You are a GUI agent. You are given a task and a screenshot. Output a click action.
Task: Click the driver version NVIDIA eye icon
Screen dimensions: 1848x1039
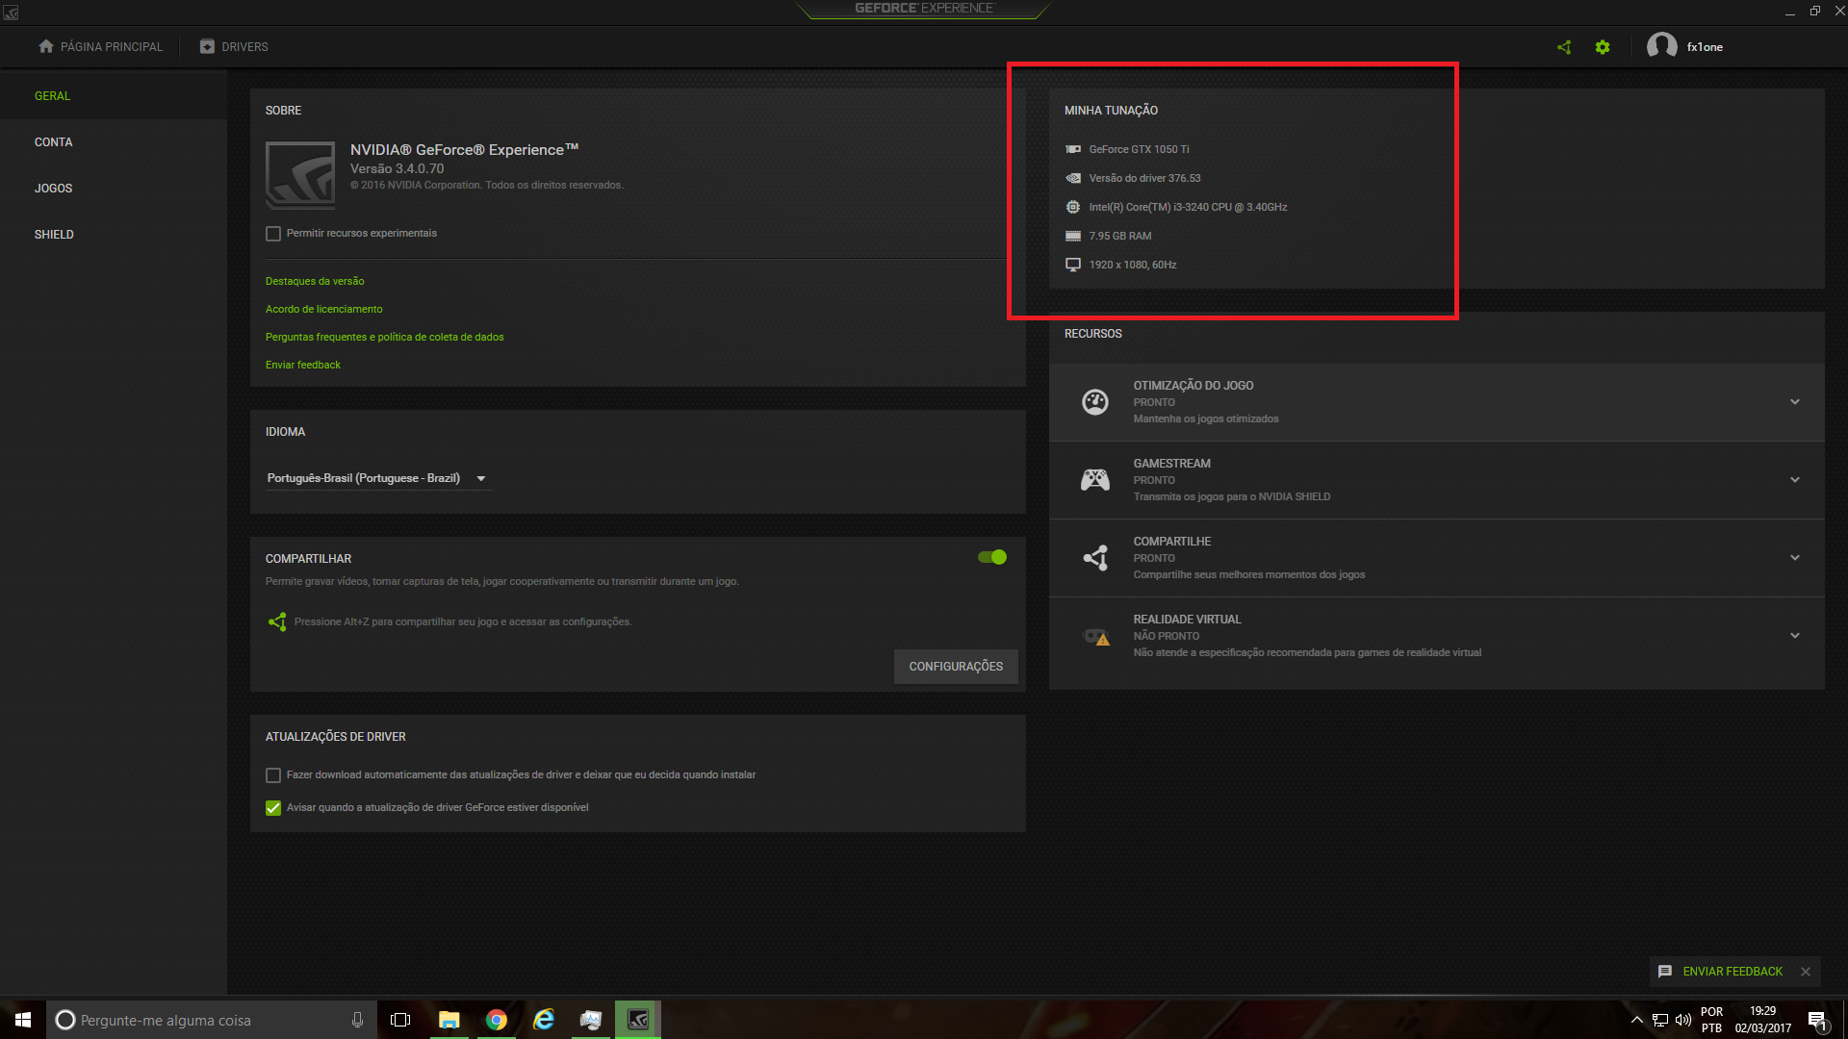point(1073,178)
